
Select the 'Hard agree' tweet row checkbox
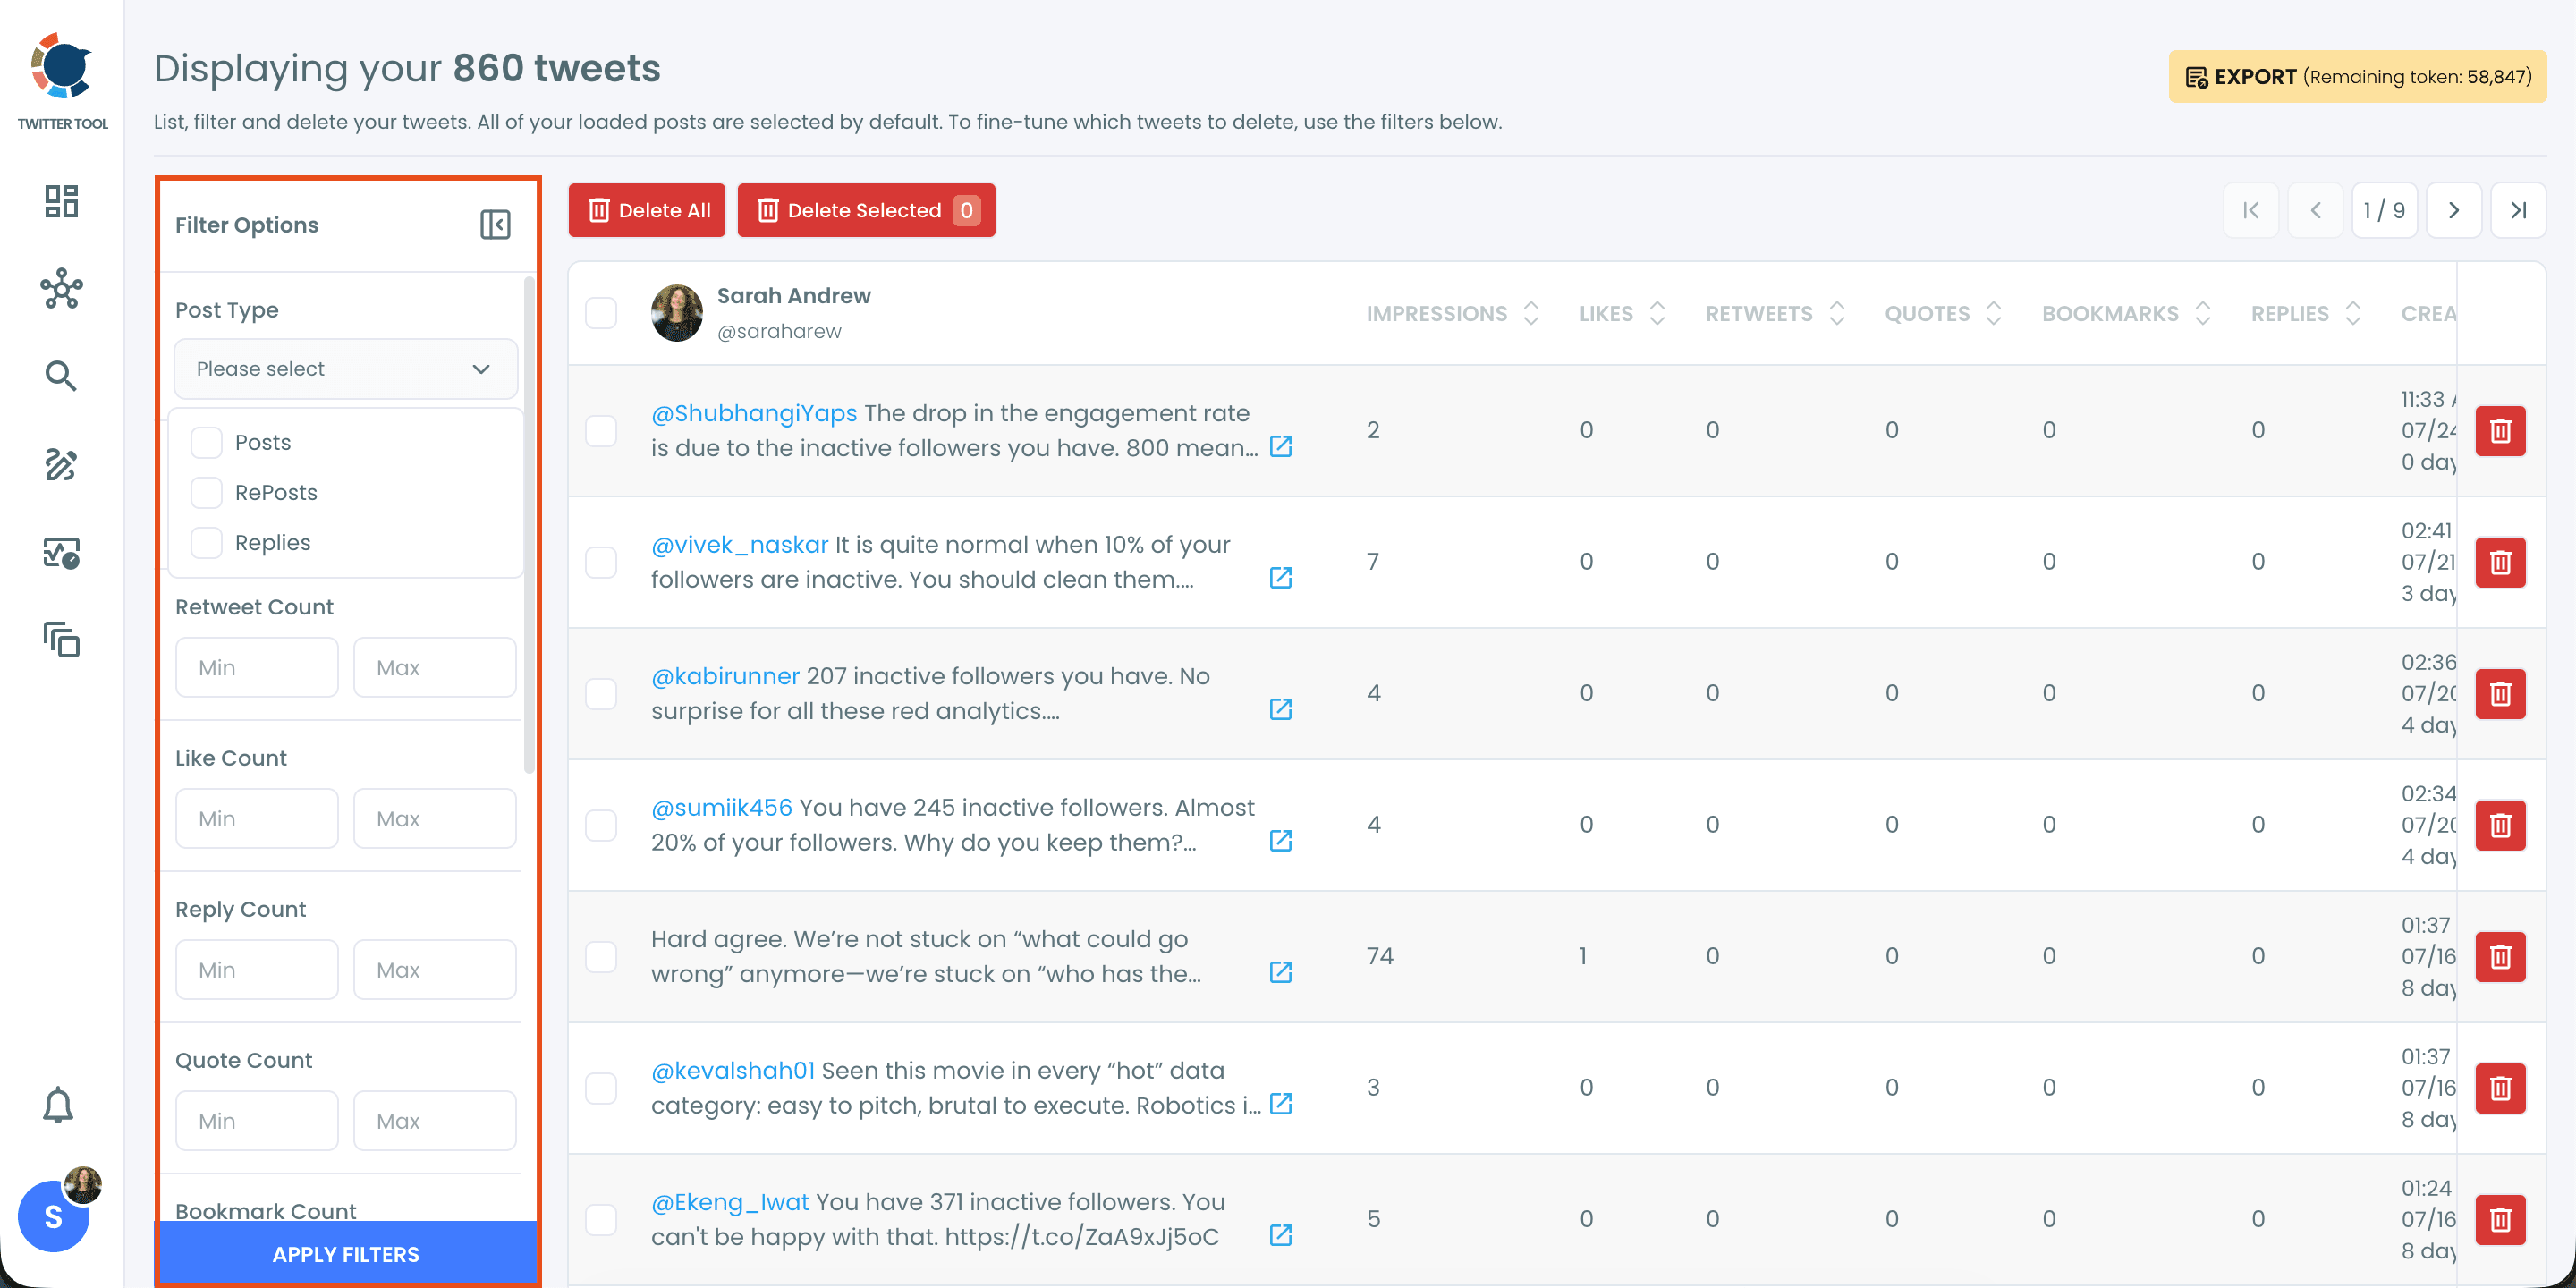(x=601, y=957)
